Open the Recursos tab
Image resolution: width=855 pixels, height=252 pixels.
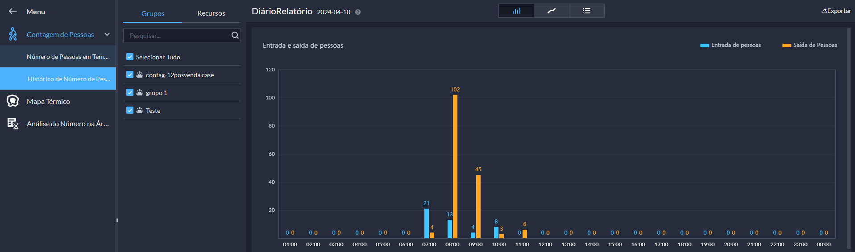[211, 13]
